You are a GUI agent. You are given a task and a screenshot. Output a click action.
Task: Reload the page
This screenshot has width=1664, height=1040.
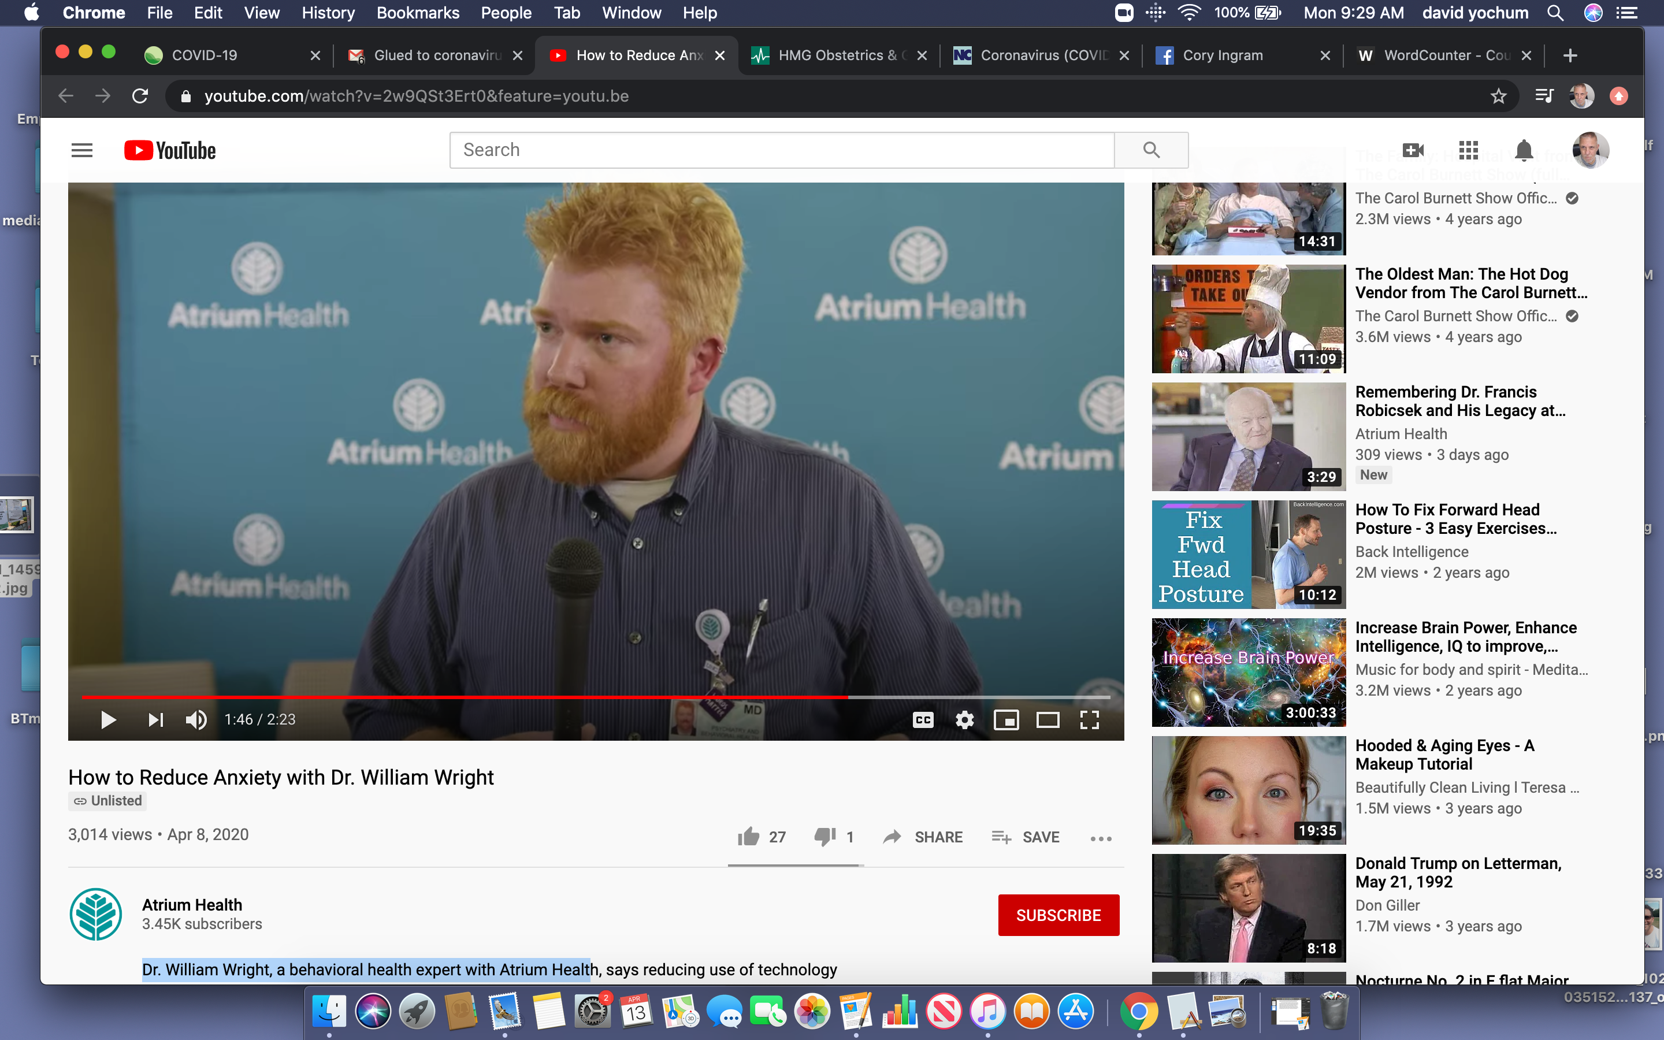point(140,95)
